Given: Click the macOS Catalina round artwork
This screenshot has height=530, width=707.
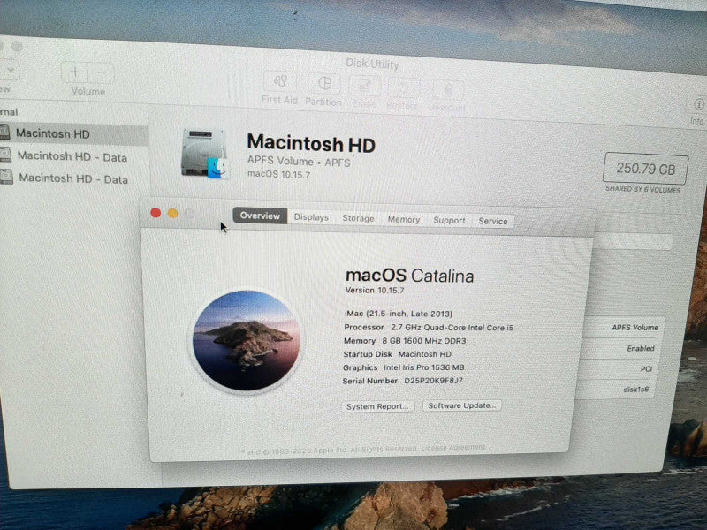Looking at the screenshot, I should (247, 340).
